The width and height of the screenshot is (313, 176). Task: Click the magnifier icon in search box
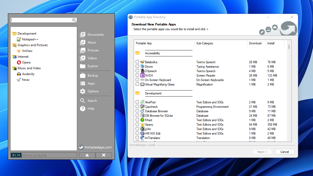coord(74,20)
